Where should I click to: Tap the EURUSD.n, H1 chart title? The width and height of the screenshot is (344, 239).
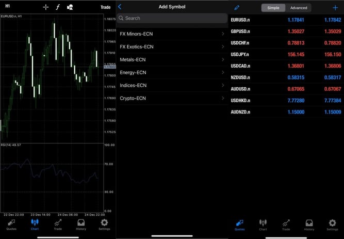pyautogui.click(x=11, y=16)
